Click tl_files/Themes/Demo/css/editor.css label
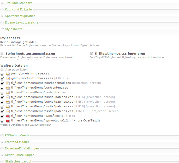Image resolution: width=179 pixels, height=163 pixels. tap(38, 92)
